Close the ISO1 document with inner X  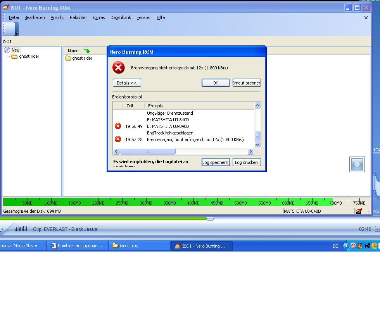click(x=366, y=18)
